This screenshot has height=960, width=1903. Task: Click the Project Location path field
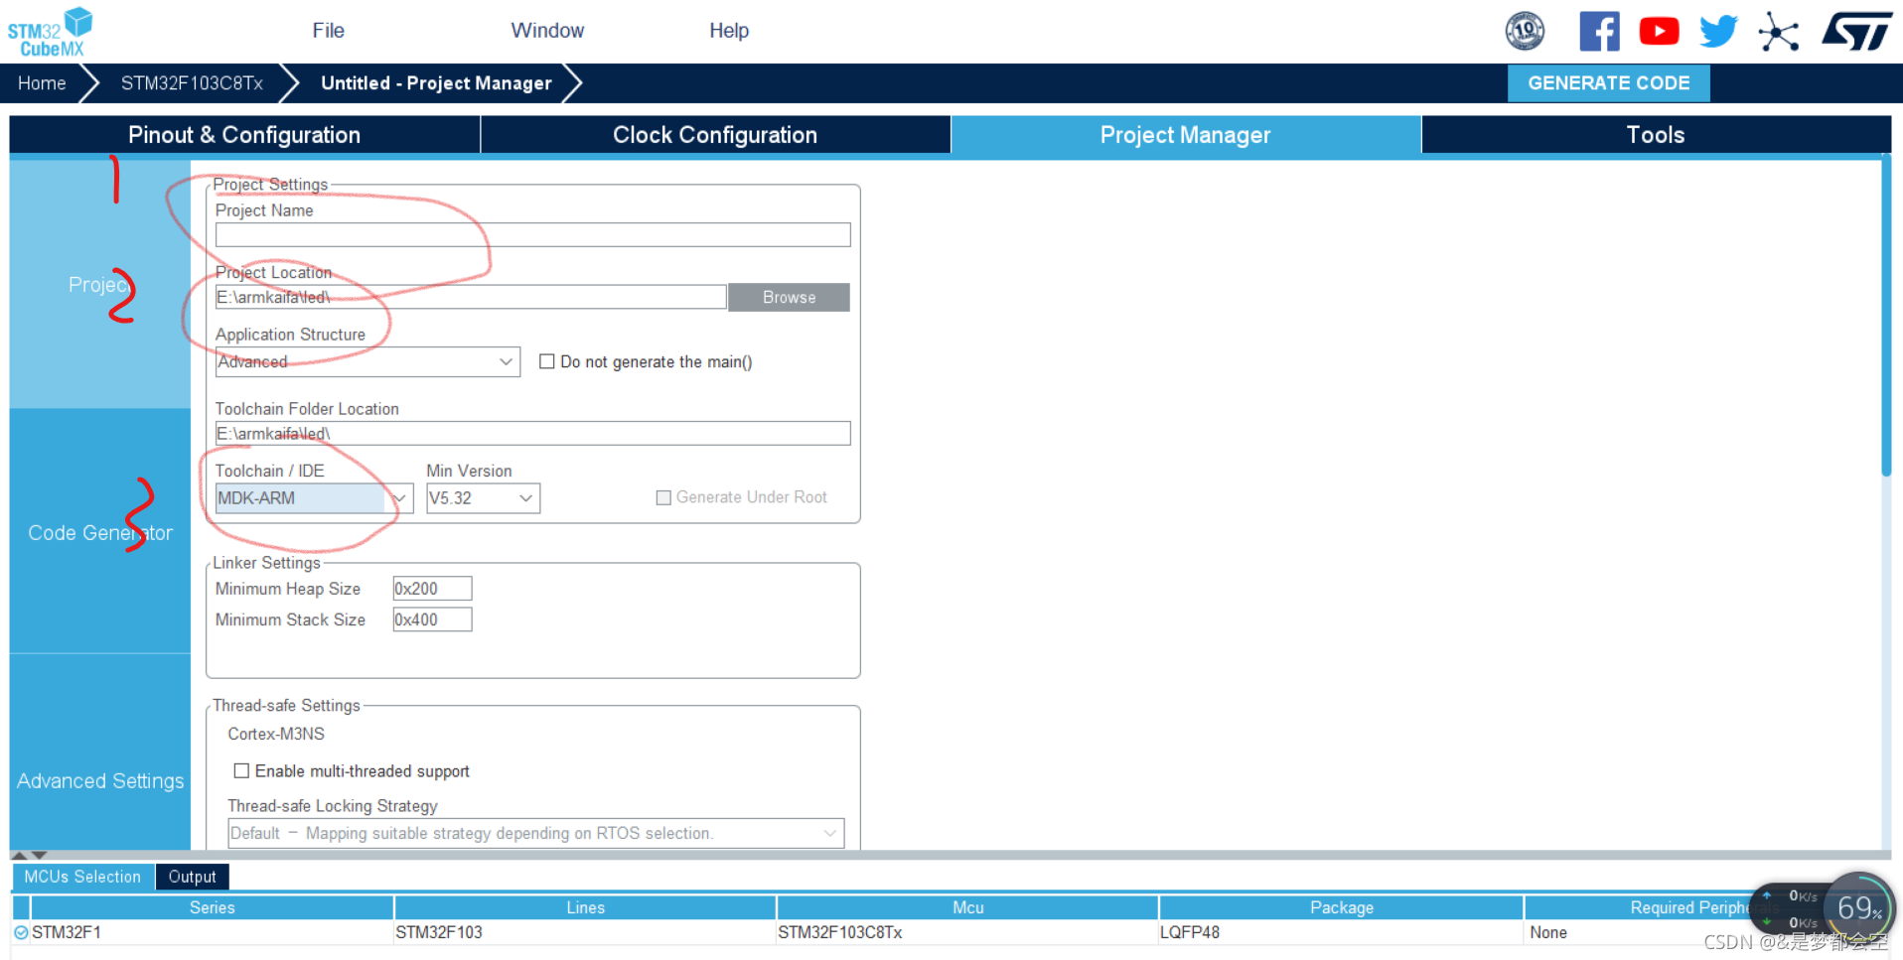tap(471, 297)
